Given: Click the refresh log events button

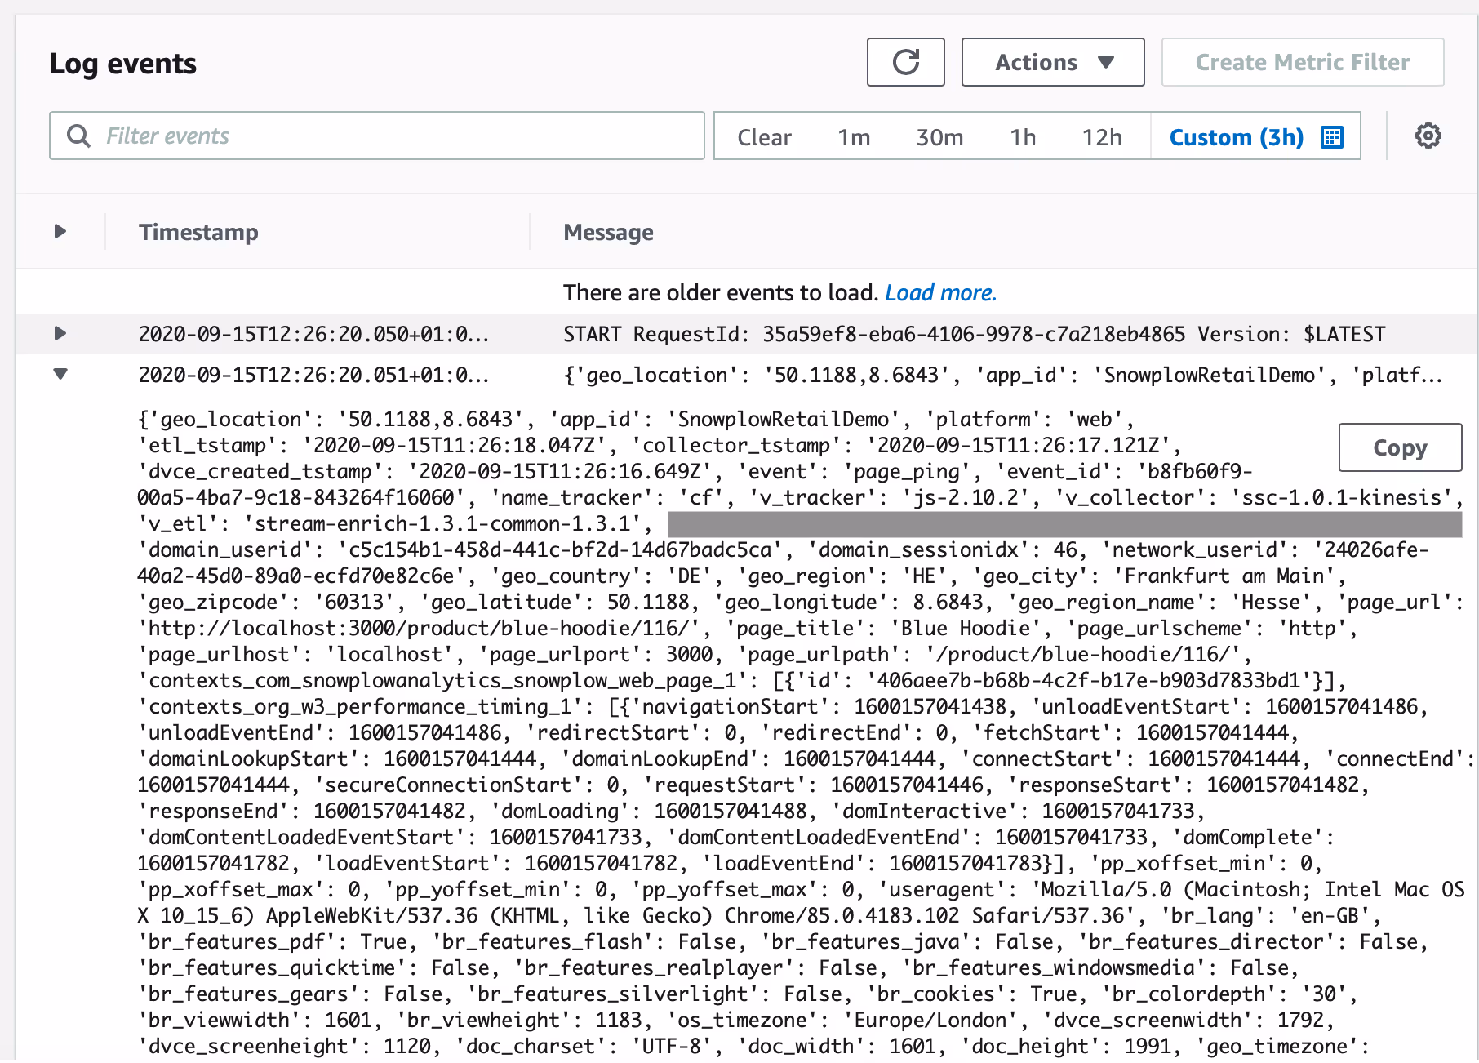Looking at the screenshot, I should tap(905, 62).
